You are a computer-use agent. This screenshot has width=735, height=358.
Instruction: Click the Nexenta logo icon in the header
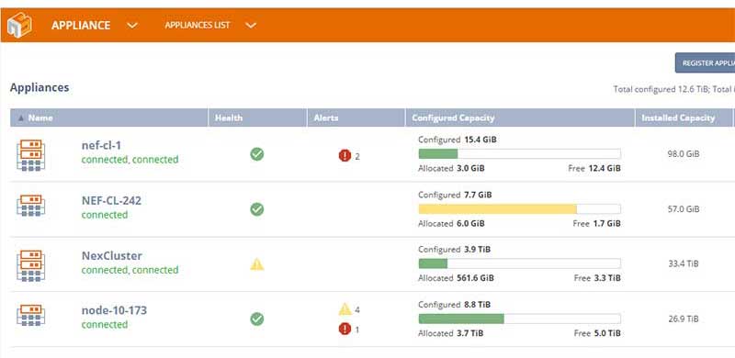tap(19, 25)
